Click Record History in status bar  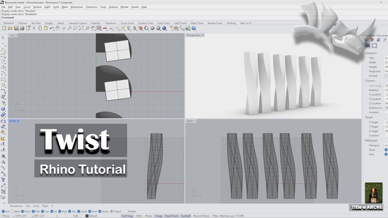(x=201, y=216)
